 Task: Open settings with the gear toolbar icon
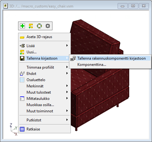[x=48, y=26]
